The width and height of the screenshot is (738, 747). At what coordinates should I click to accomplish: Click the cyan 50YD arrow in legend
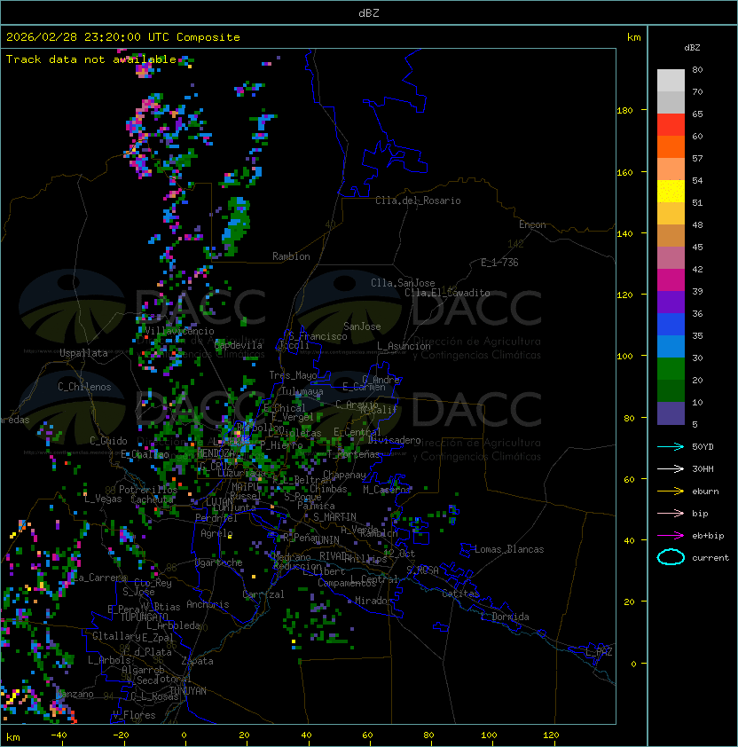671,446
